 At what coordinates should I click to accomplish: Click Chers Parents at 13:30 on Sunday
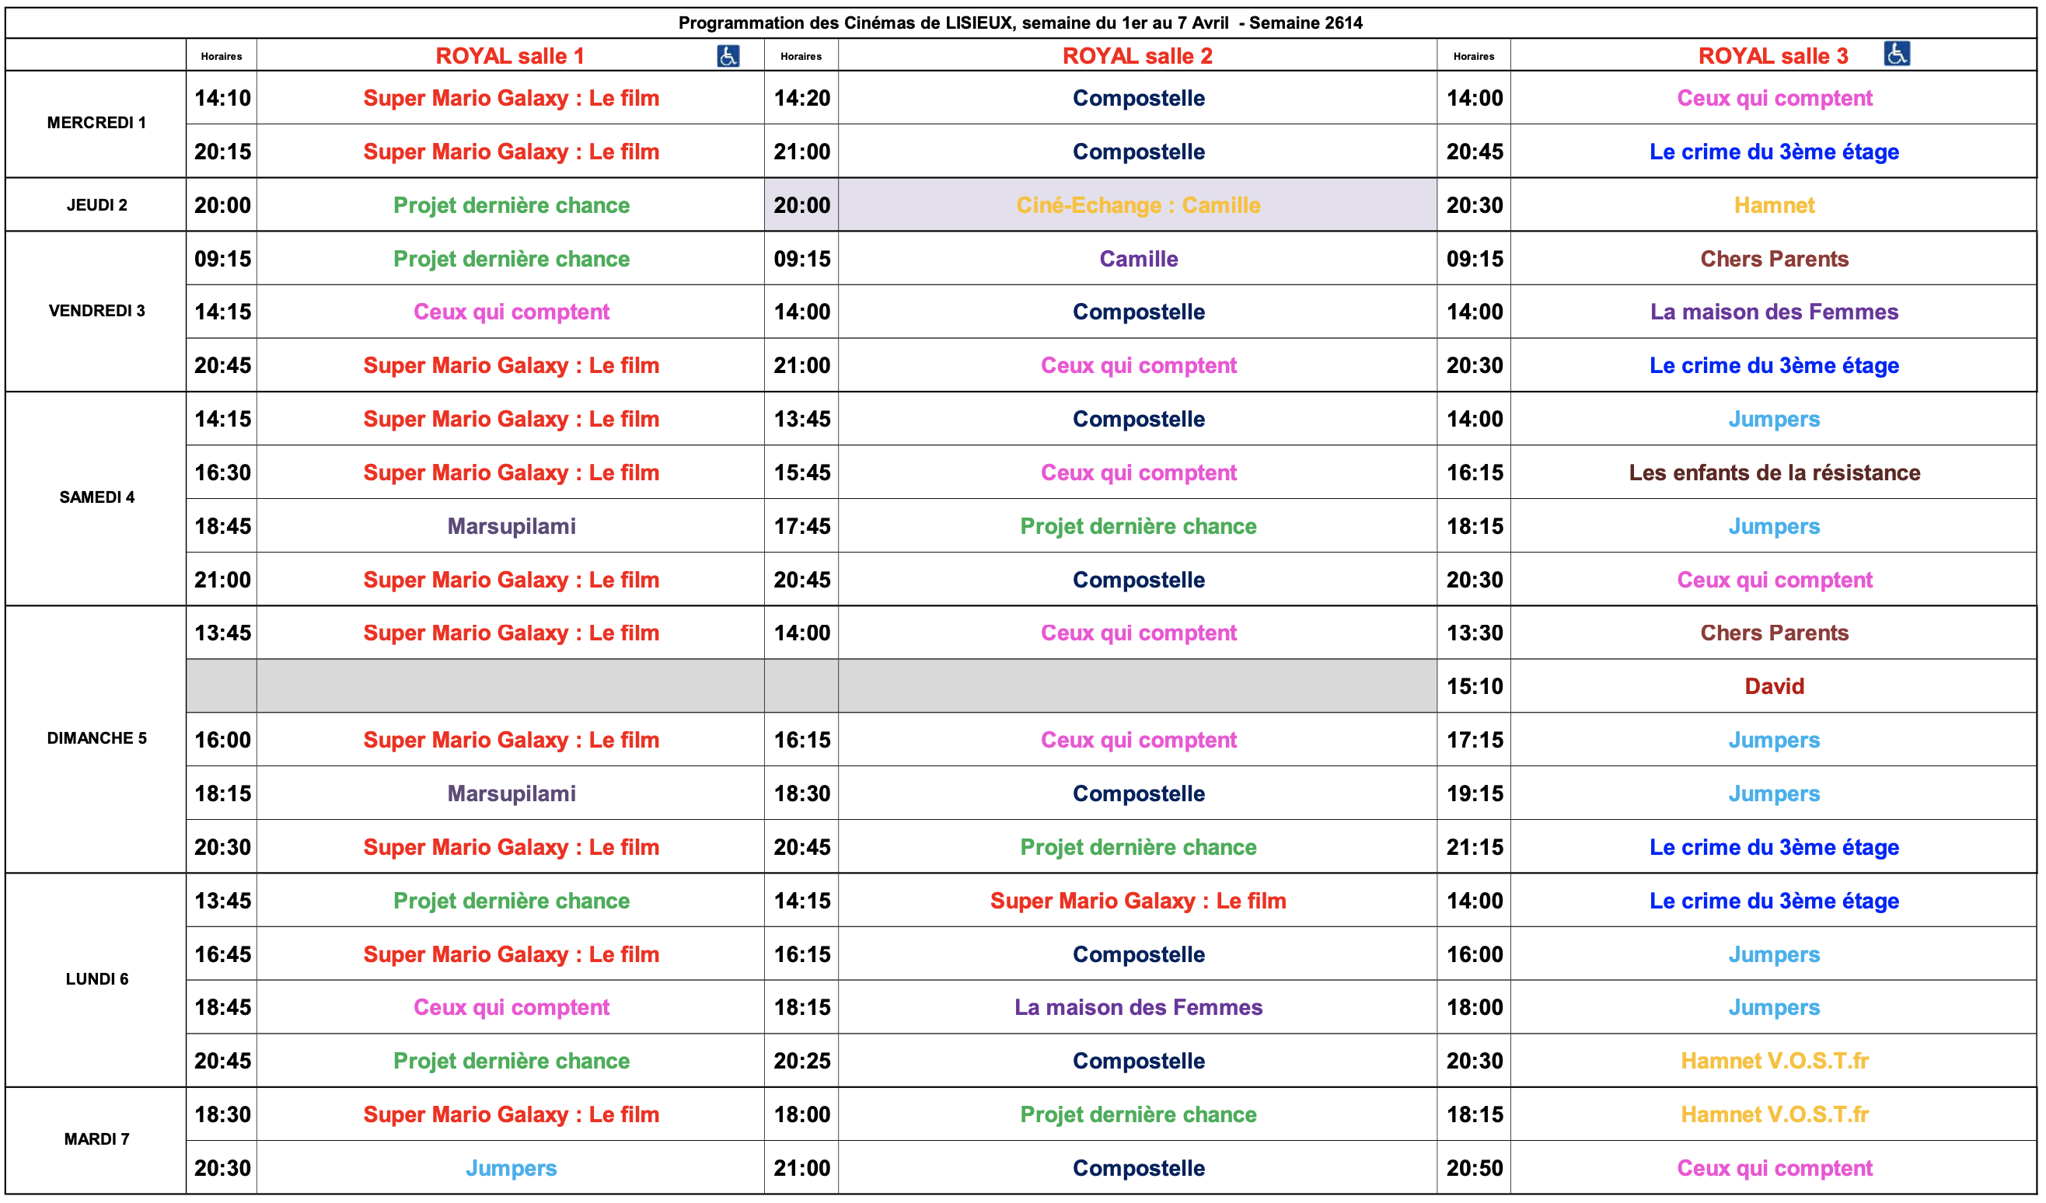[x=1773, y=633]
